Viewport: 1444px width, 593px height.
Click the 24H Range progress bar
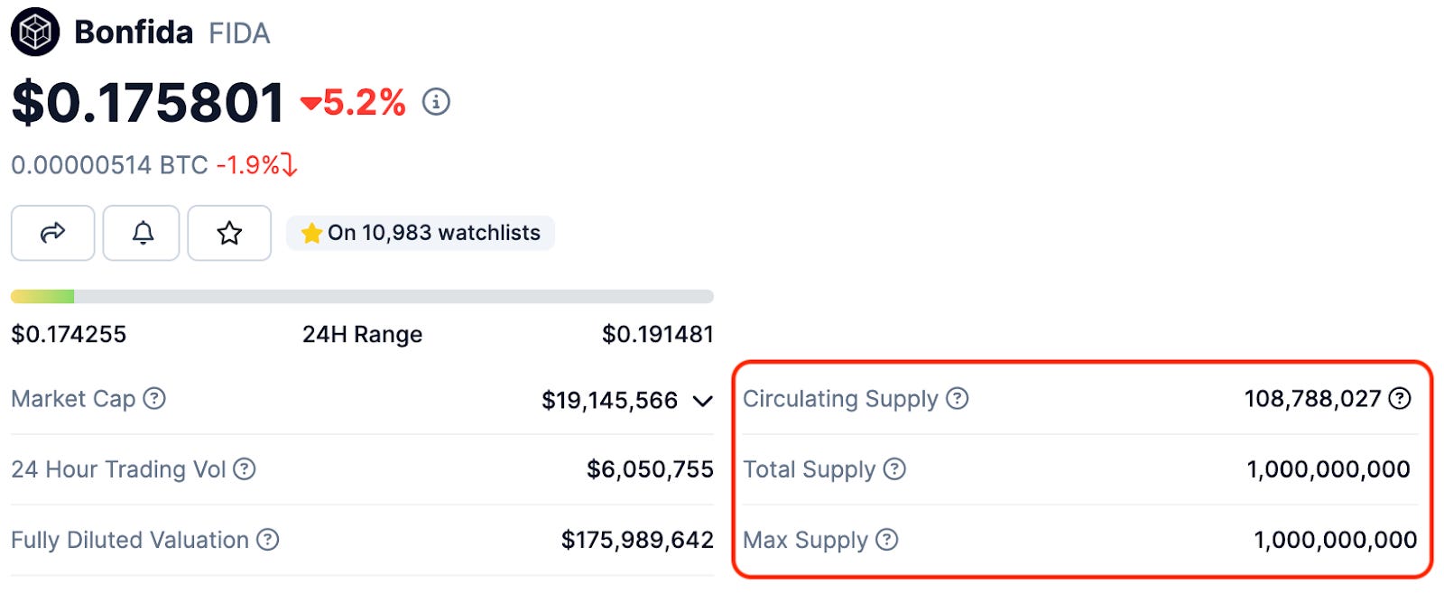pyautogui.click(x=362, y=296)
